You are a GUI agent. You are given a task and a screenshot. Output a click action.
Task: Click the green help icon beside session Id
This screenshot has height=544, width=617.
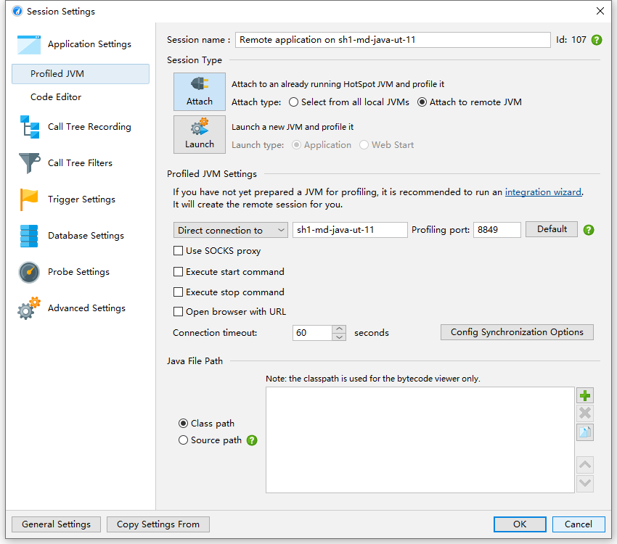click(x=597, y=40)
